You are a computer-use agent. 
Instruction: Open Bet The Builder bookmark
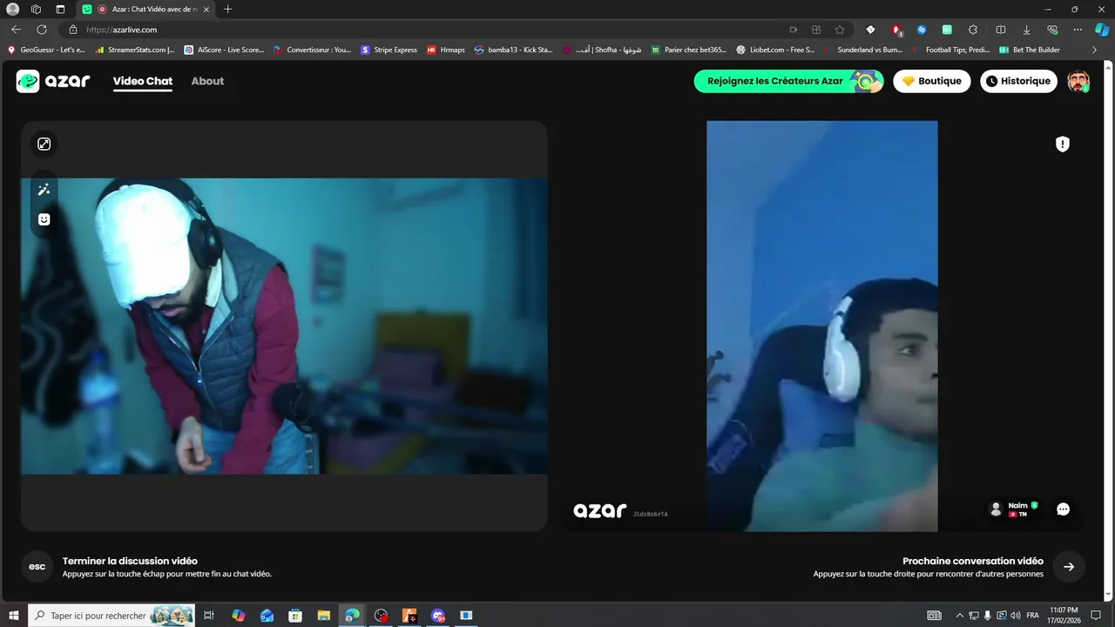coord(1030,50)
